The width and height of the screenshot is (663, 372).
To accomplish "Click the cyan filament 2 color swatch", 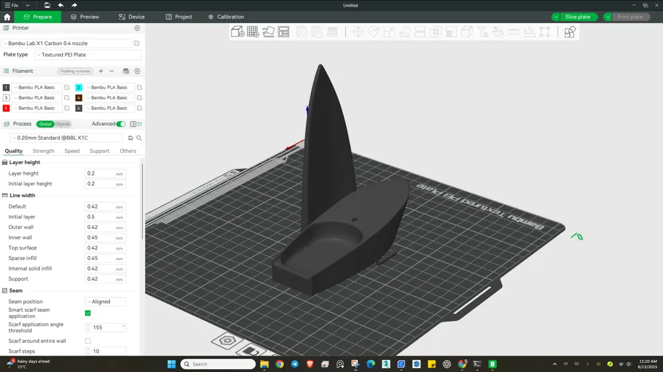I will [x=79, y=87].
